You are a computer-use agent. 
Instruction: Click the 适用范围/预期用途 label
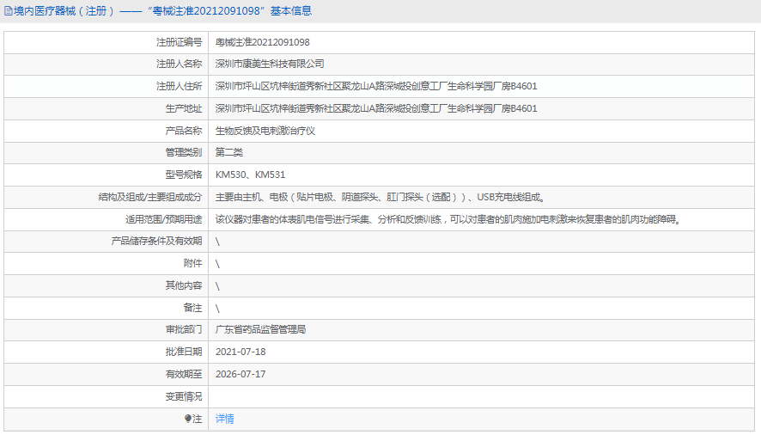163,219
